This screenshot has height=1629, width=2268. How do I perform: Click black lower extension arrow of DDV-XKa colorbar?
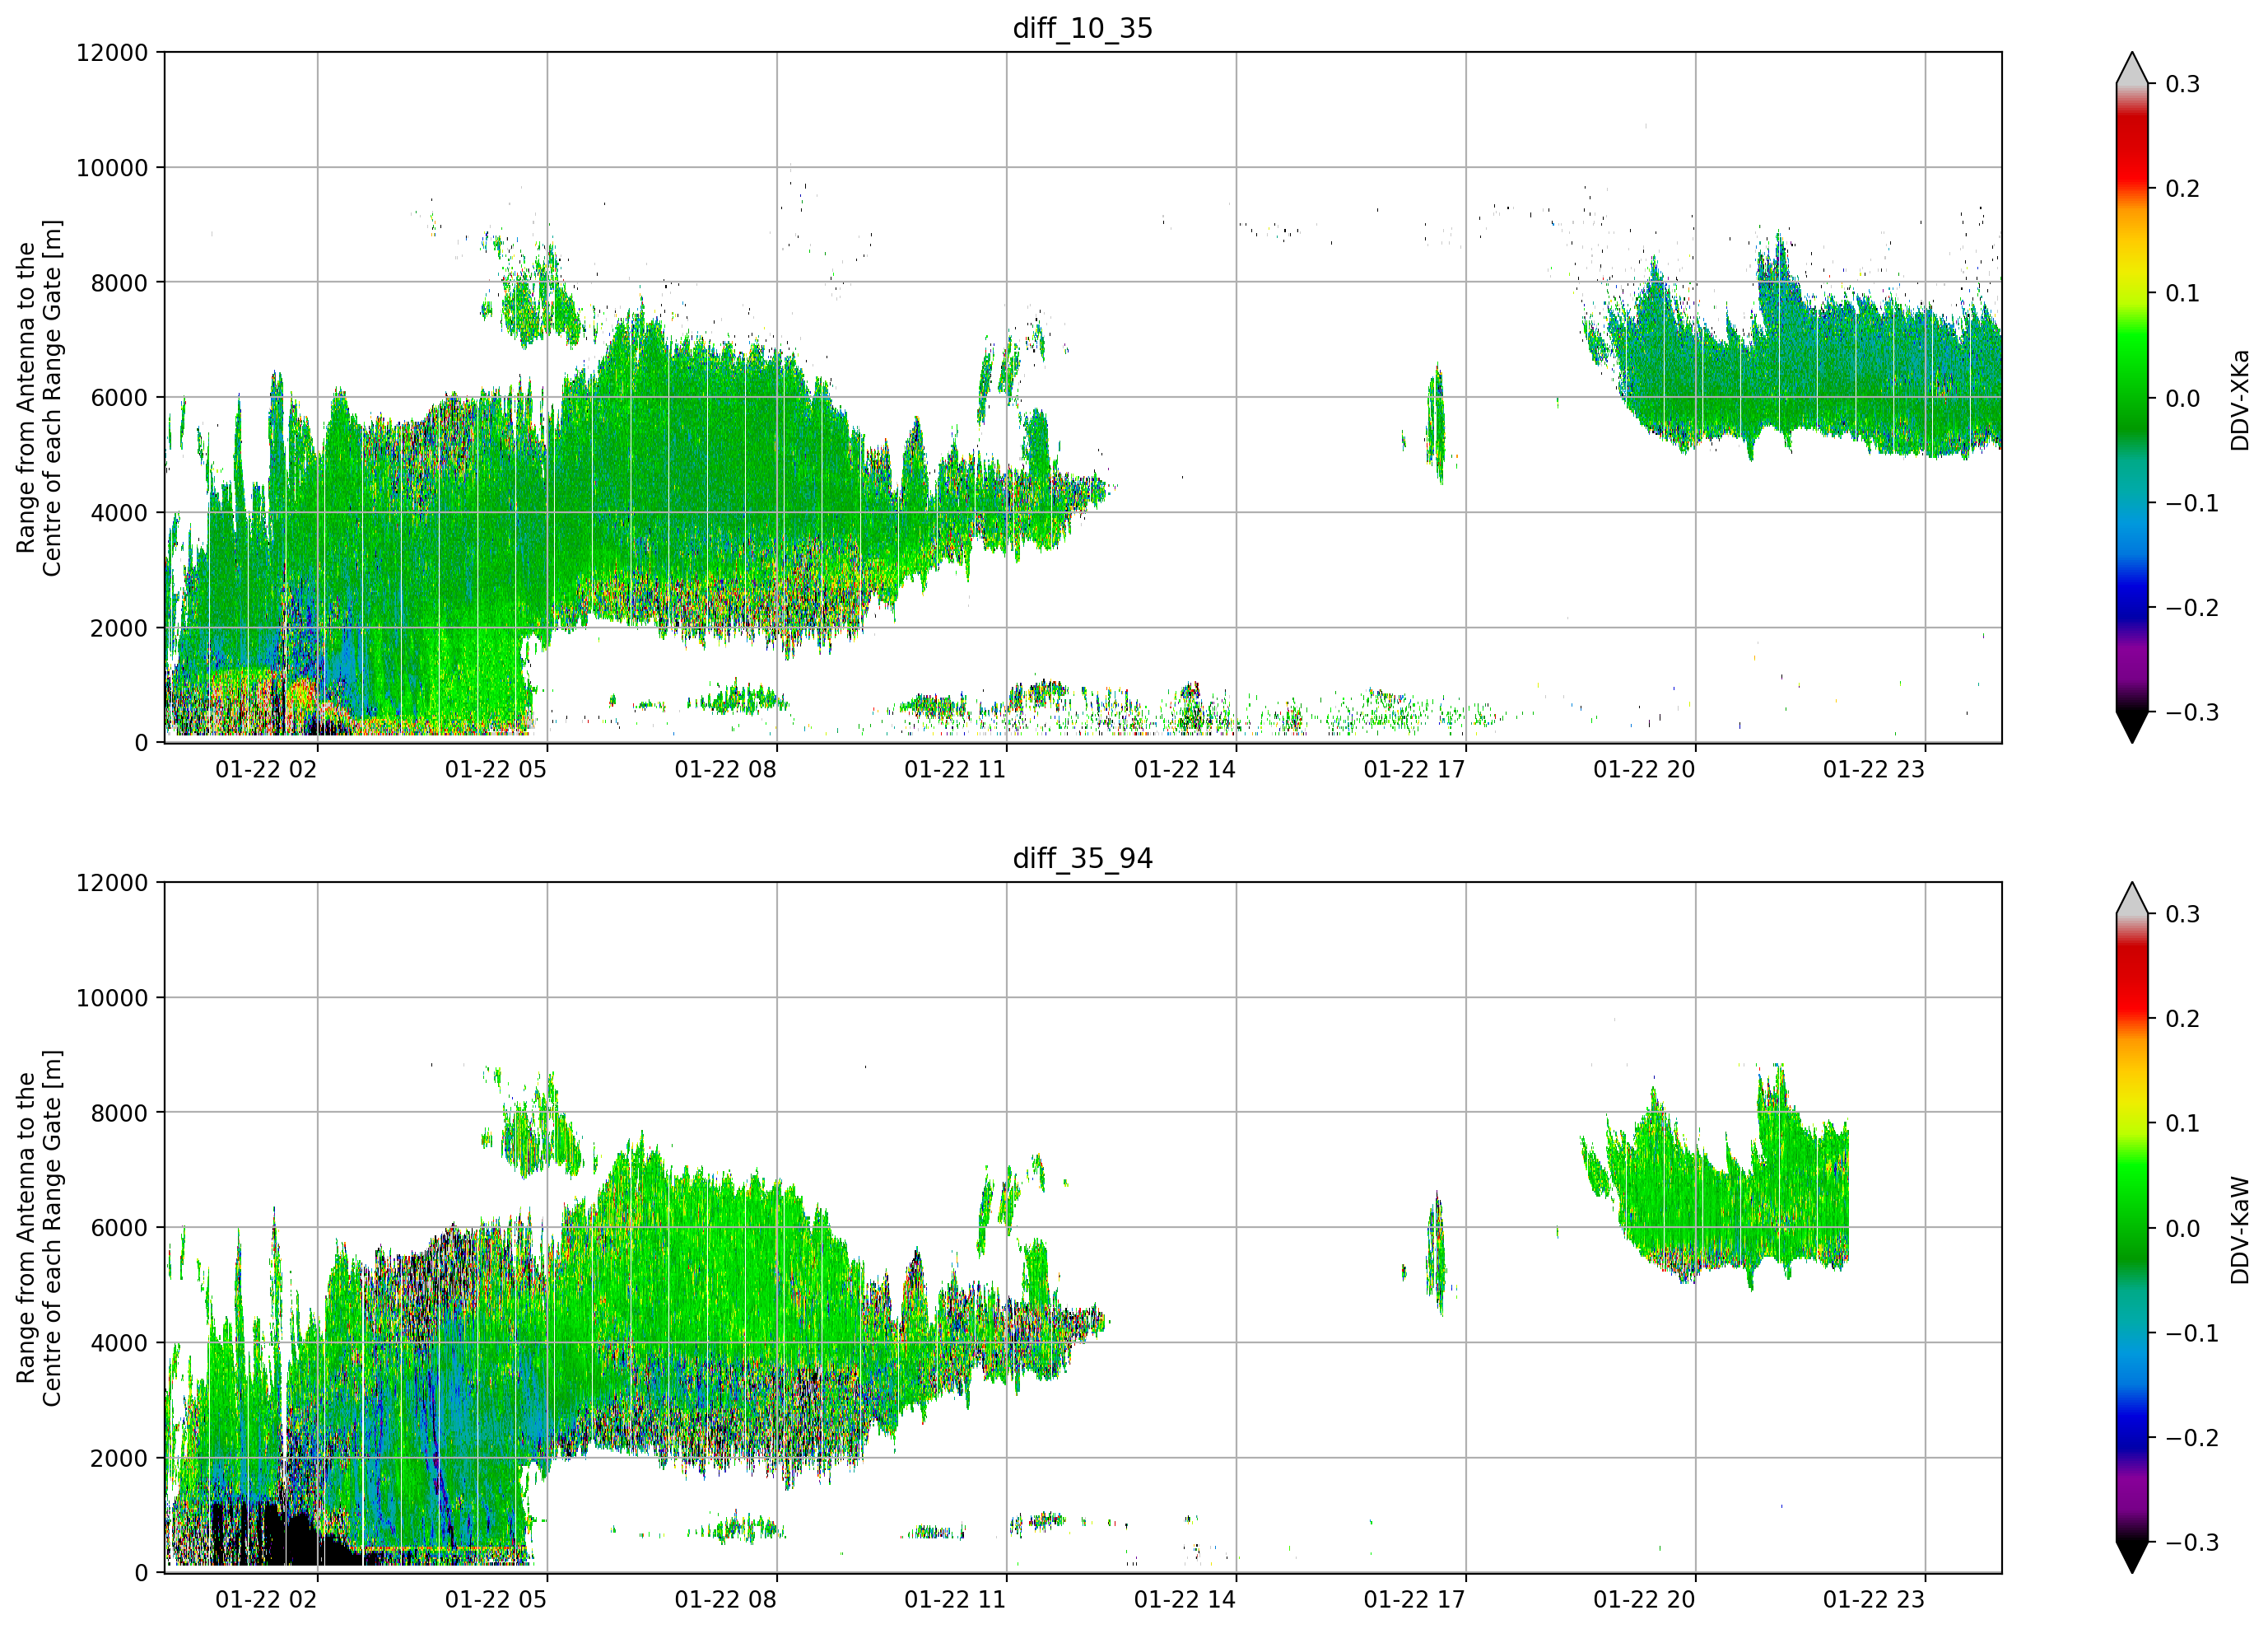[2132, 727]
